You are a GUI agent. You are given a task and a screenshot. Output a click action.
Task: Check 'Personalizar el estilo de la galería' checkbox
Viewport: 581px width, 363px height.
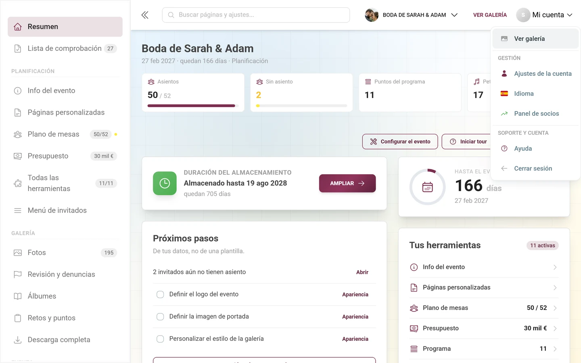click(x=160, y=339)
